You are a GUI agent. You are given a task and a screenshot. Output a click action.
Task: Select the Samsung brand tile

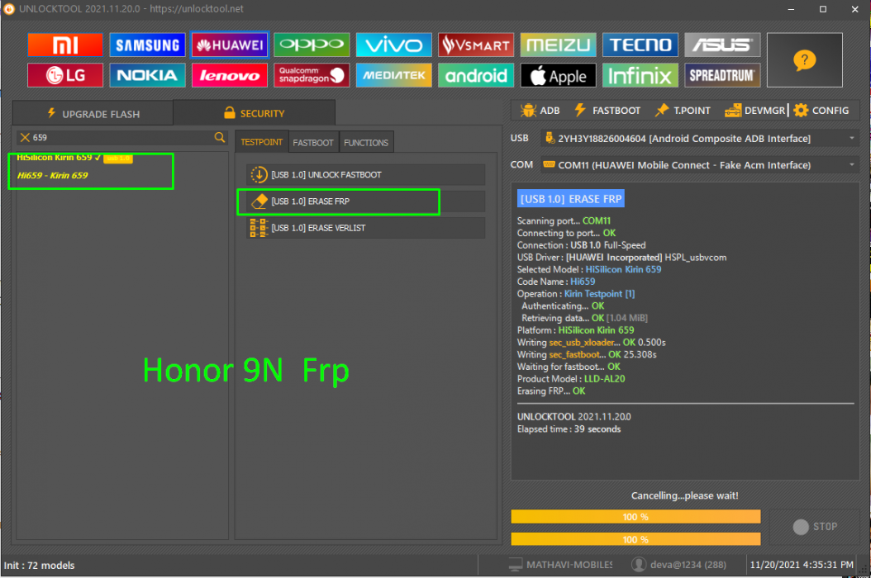(147, 45)
